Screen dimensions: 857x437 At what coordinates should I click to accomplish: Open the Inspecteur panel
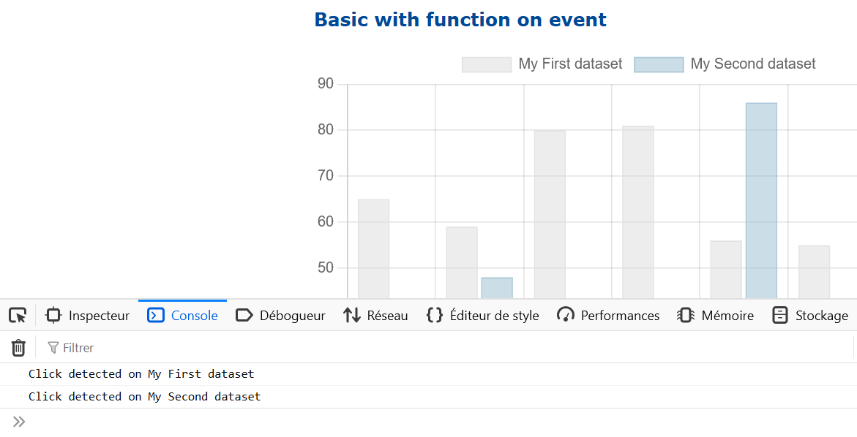pyautogui.click(x=87, y=316)
